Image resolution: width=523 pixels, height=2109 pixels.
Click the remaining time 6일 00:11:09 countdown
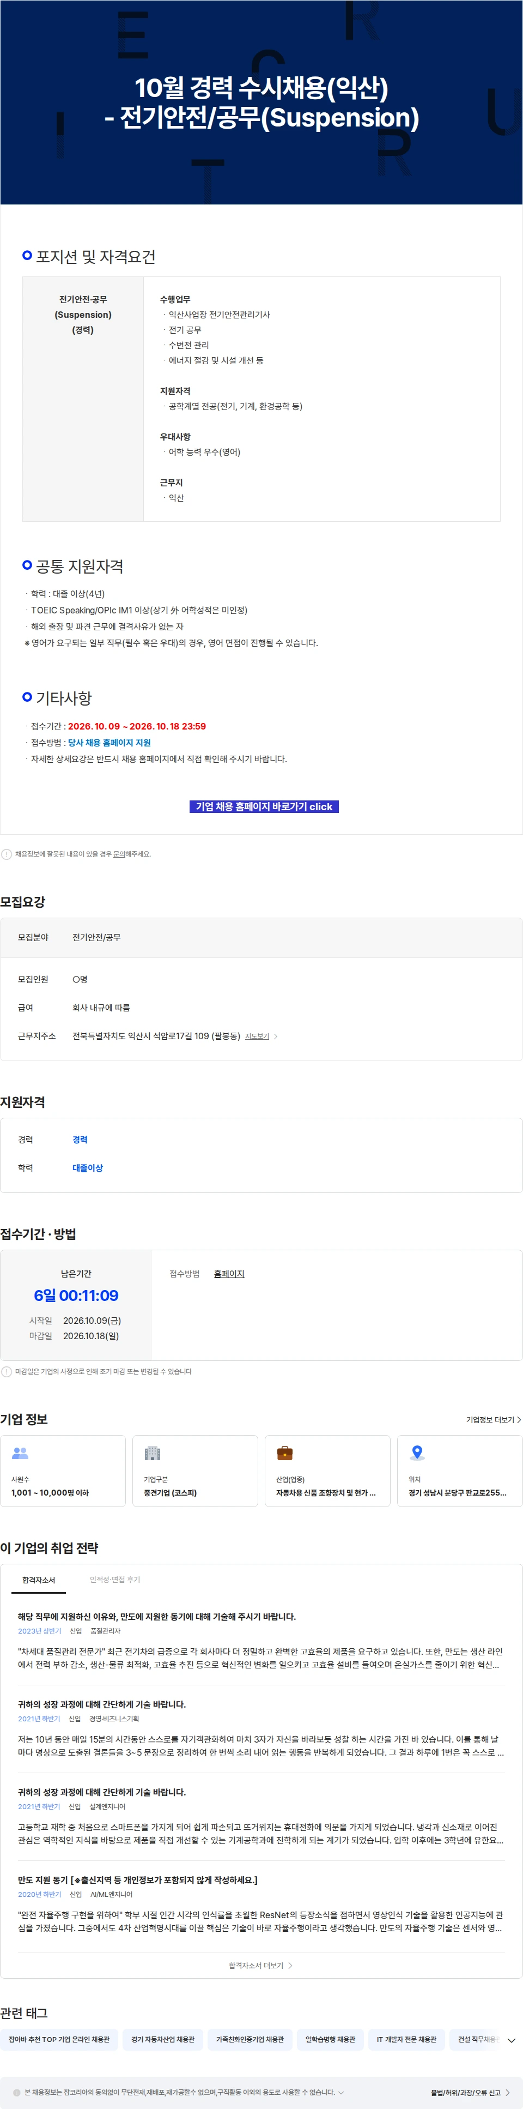tap(76, 1296)
